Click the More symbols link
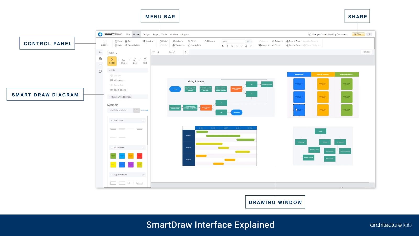 click(144, 110)
